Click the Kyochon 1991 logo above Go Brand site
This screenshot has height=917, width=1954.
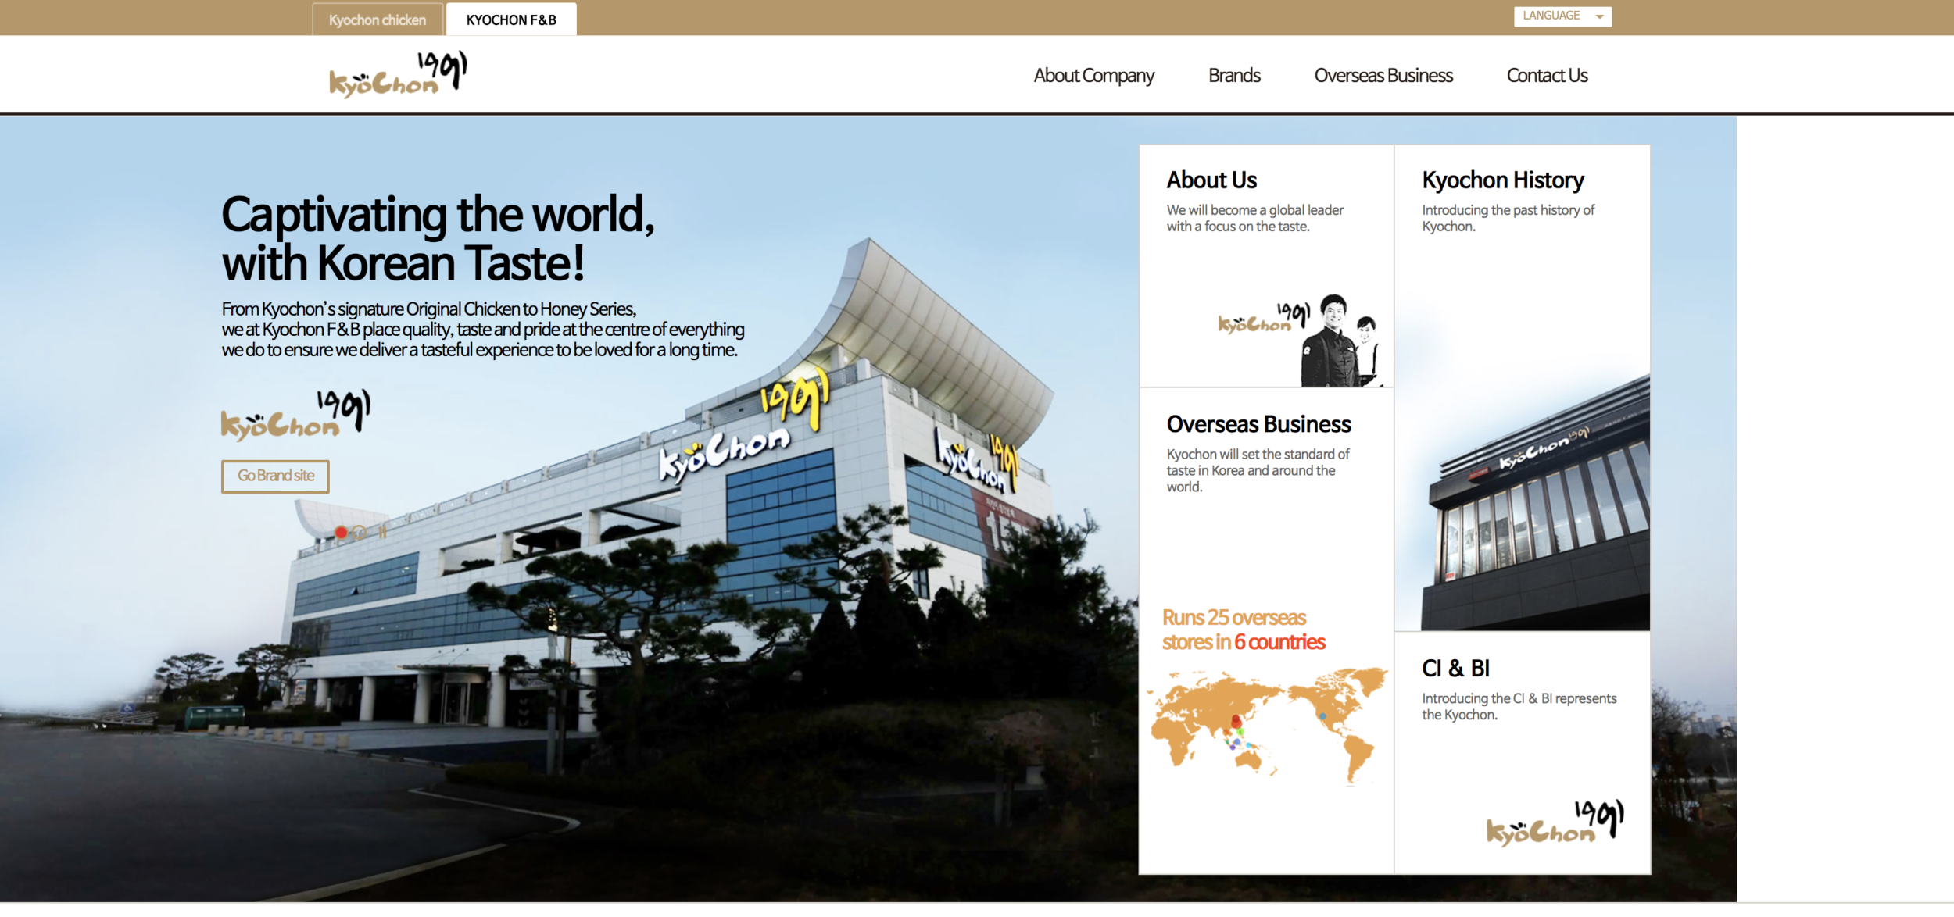point(296,415)
